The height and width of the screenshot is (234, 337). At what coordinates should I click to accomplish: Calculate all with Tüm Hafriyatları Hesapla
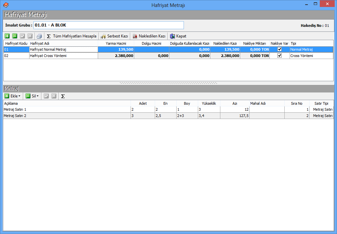72,36
